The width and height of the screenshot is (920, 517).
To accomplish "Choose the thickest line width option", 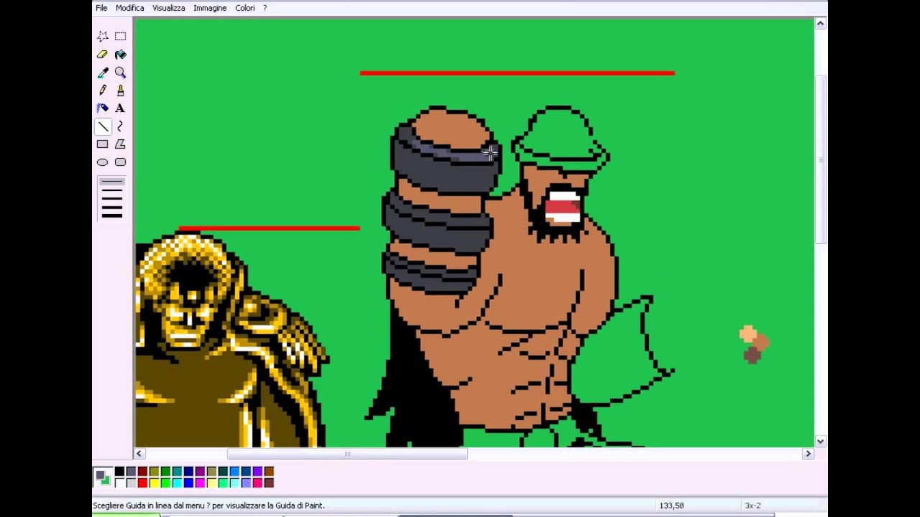I will tap(111, 215).
